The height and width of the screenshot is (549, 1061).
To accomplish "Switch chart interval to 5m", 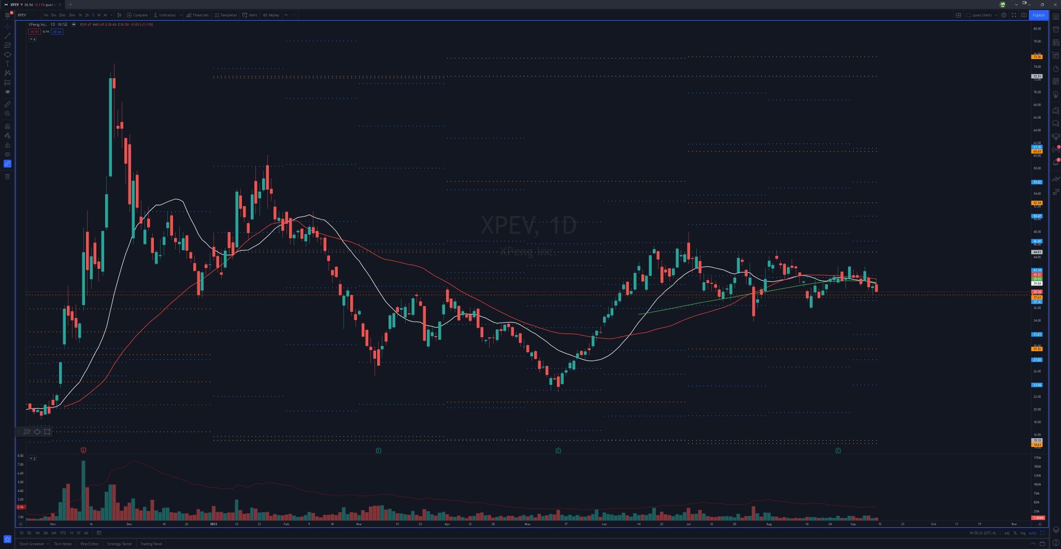I will pyautogui.click(x=53, y=15).
